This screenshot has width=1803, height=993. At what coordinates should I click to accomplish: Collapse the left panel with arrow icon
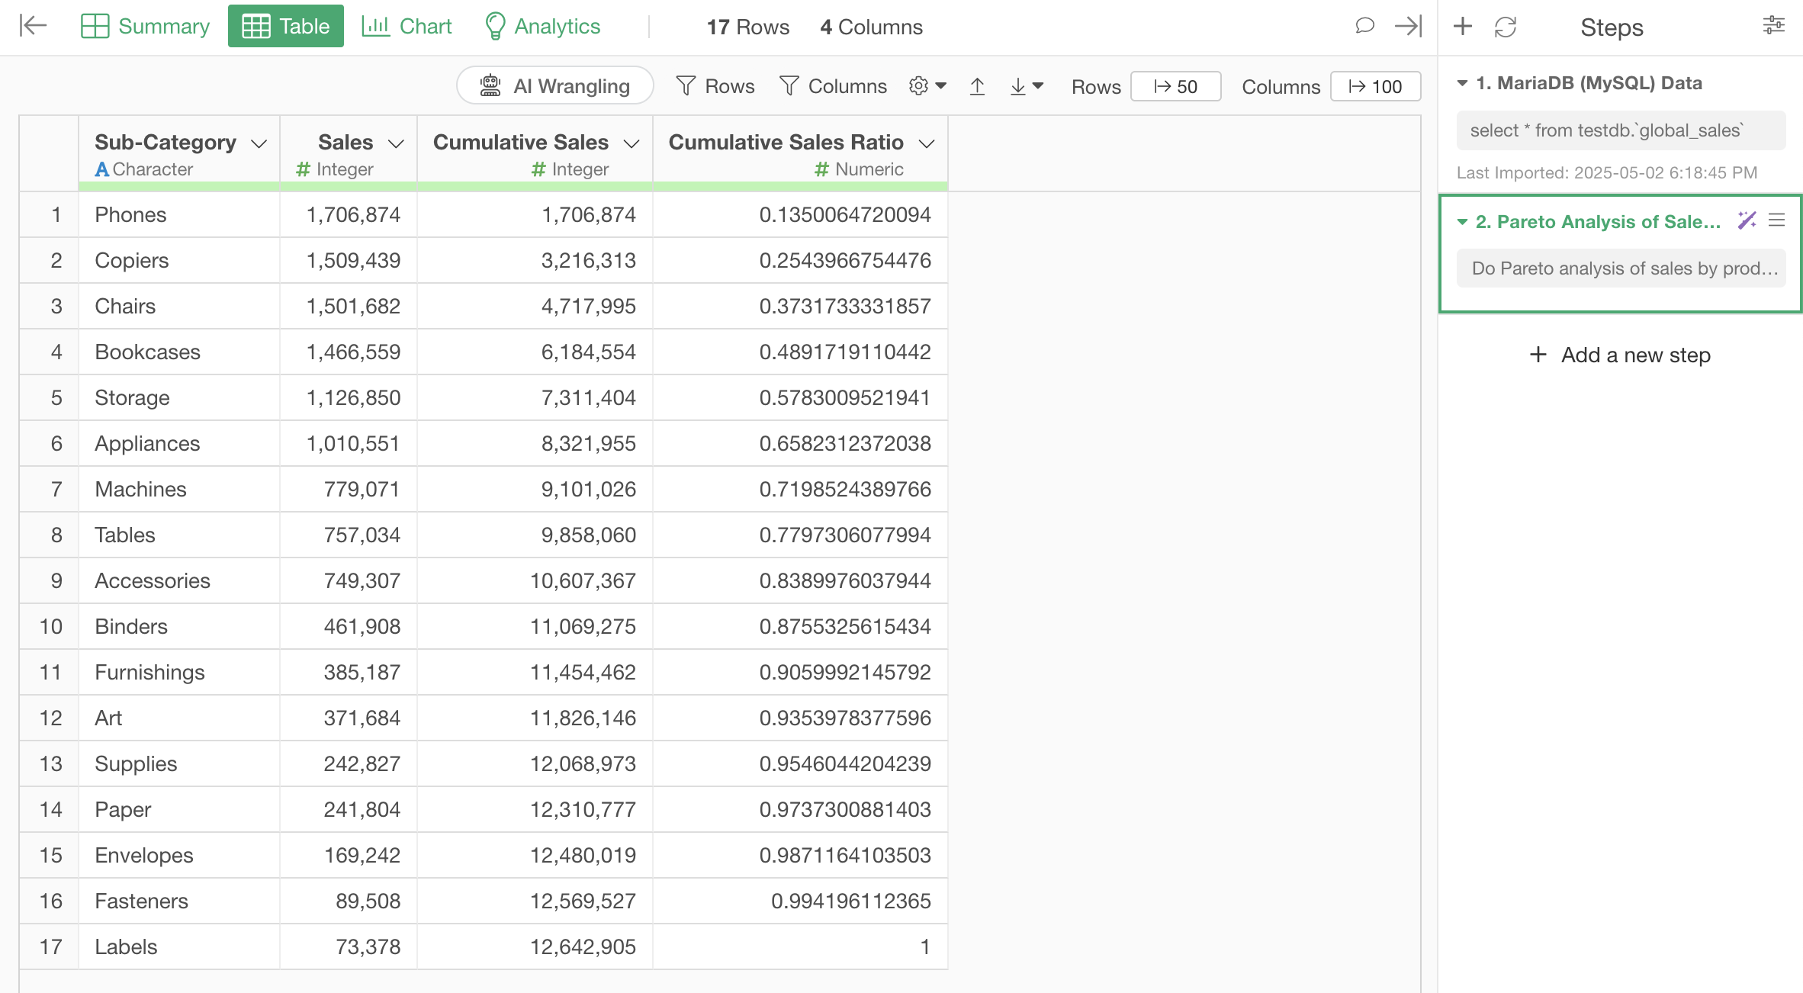33,26
